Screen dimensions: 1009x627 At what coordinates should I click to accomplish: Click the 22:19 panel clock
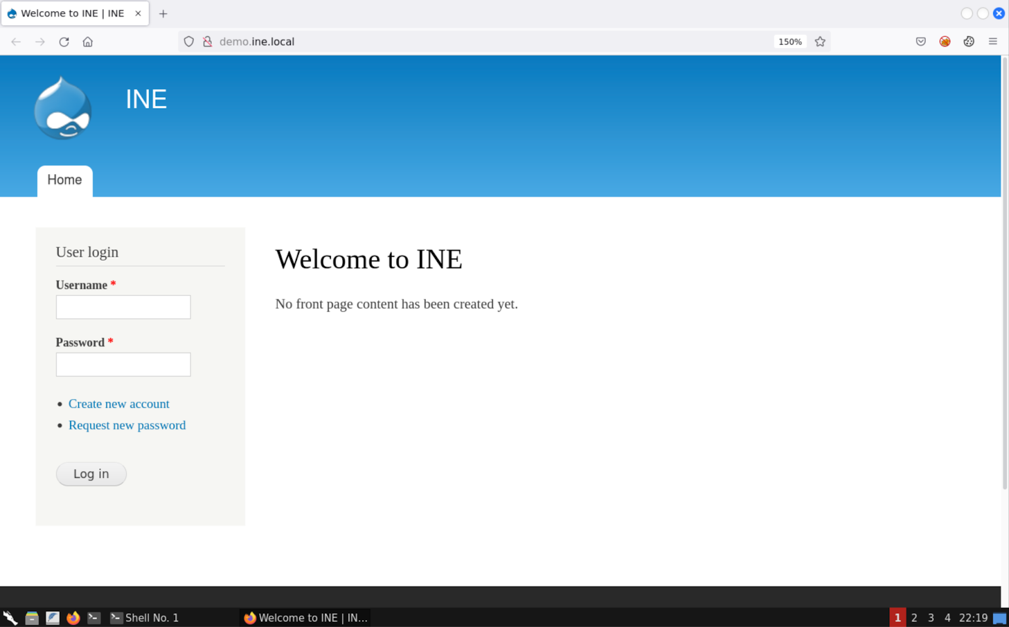[973, 618]
